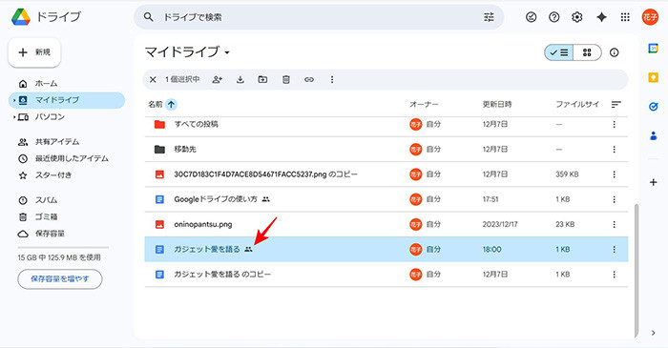668x348 pixels.
Task: Sort by 更新日時 column header
Action: click(497, 104)
